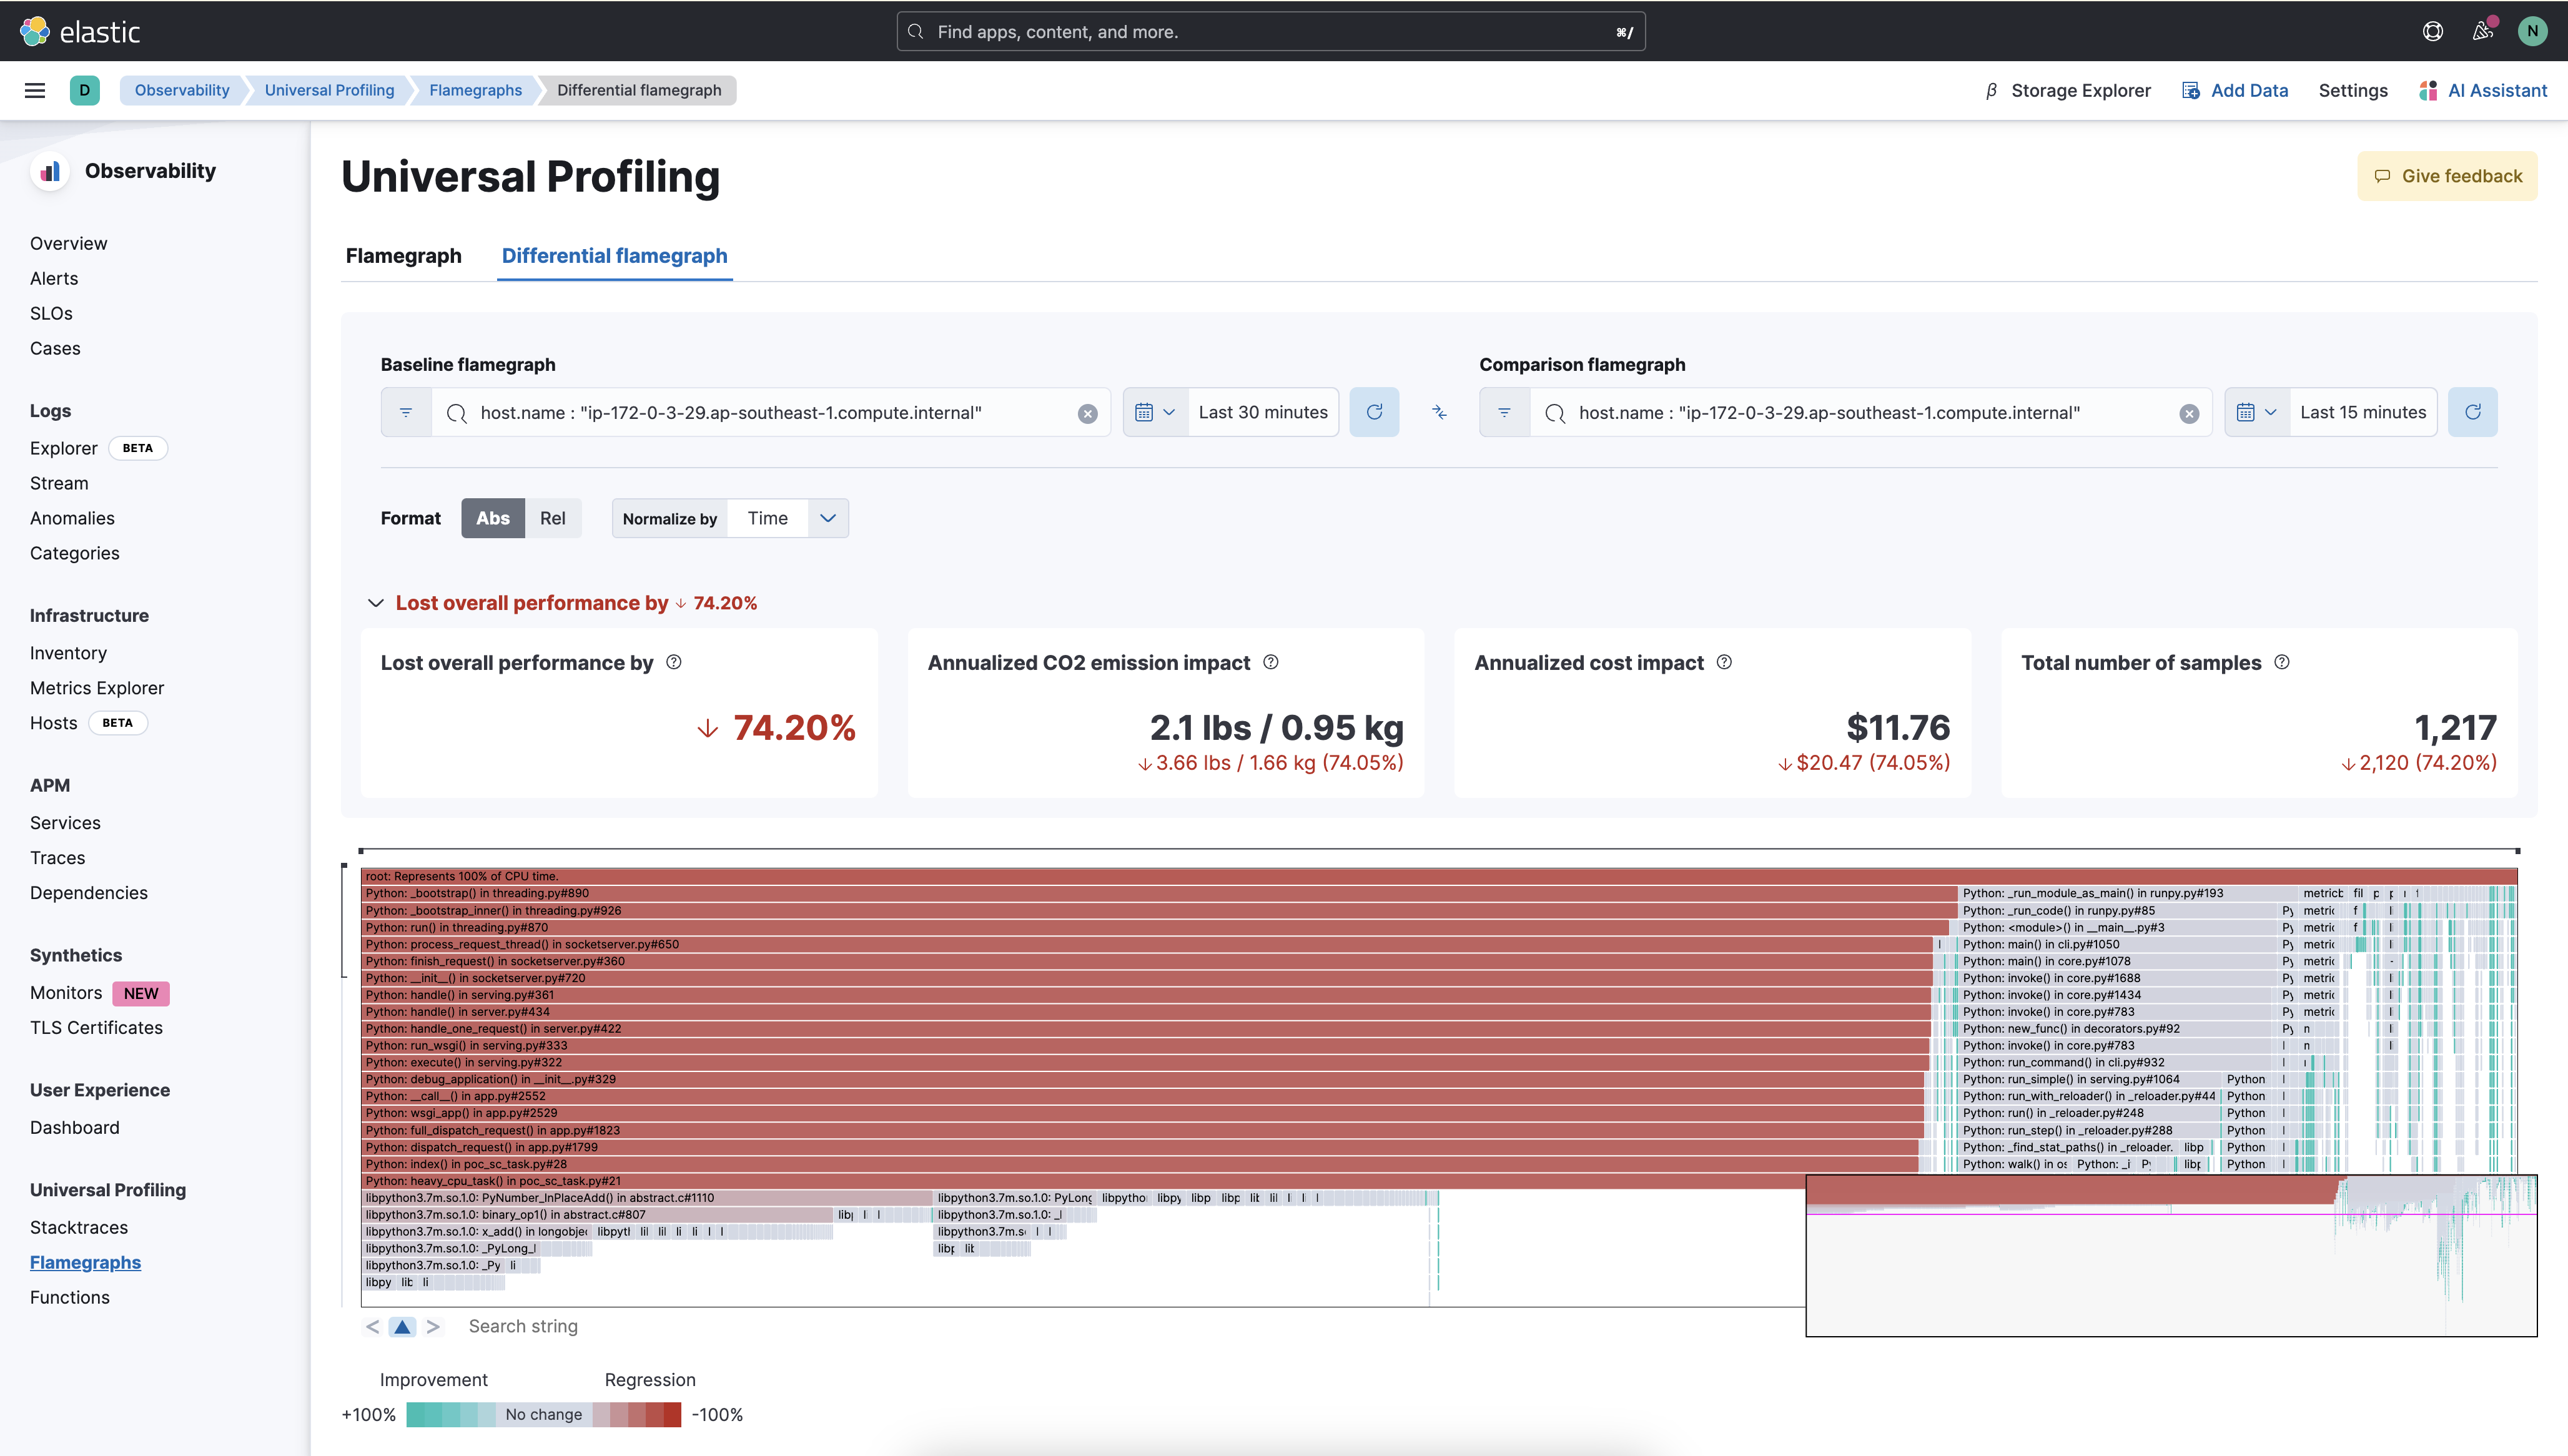The height and width of the screenshot is (1456, 2568).
Task: Click the red regression legend swatch
Action: [x=672, y=1414]
